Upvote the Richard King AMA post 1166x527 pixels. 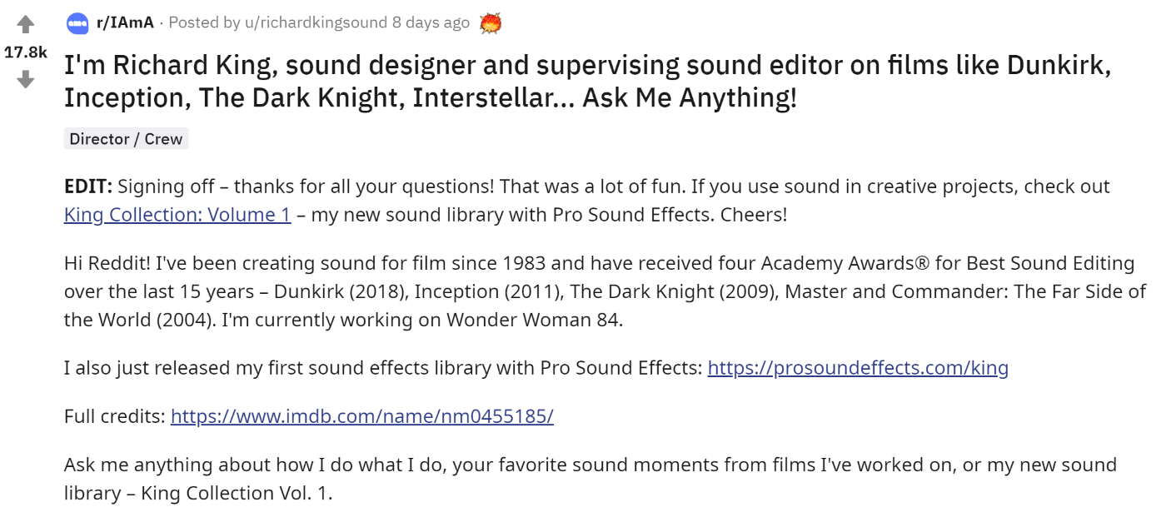click(x=26, y=25)
